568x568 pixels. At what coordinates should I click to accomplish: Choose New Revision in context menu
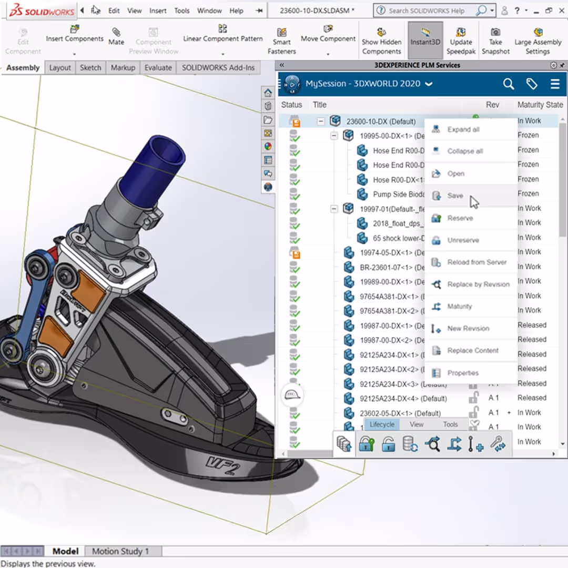(x=471, y=329)
